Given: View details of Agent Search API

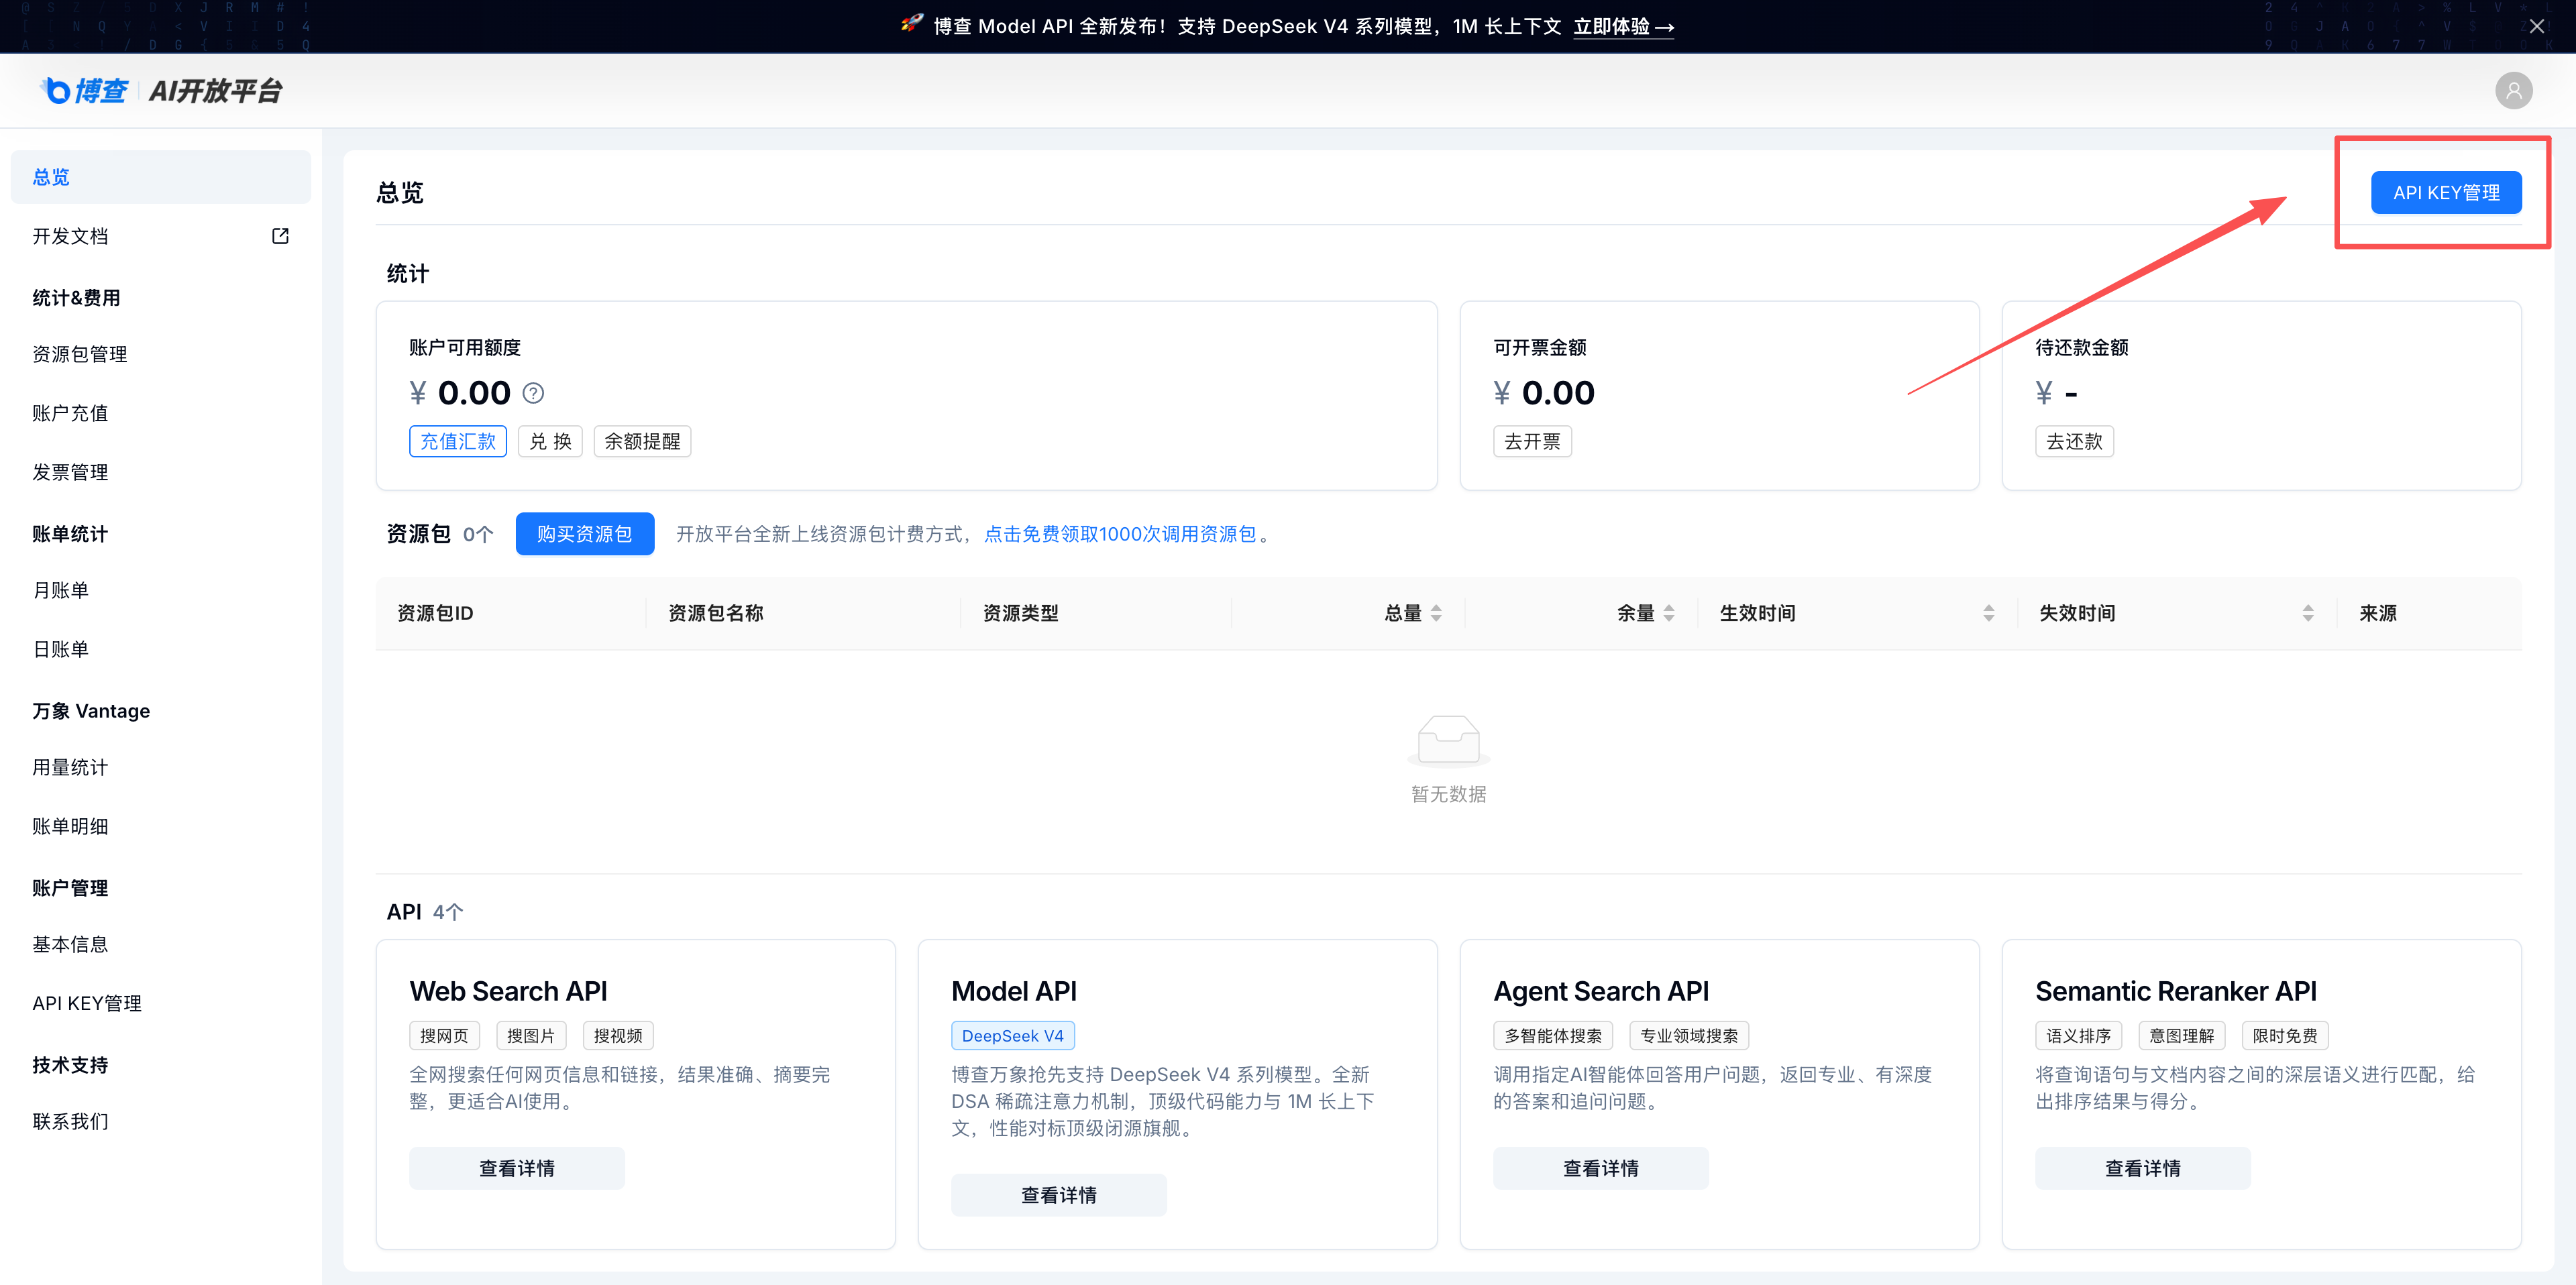Looking at the screenshot, I should [x=1601, y=1168].
